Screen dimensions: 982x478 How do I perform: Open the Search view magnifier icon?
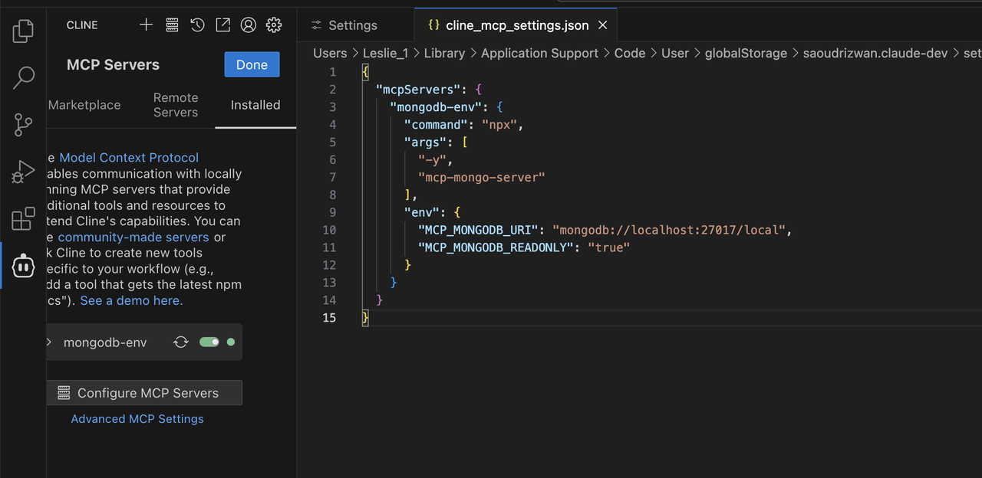(x=23, y=77)
